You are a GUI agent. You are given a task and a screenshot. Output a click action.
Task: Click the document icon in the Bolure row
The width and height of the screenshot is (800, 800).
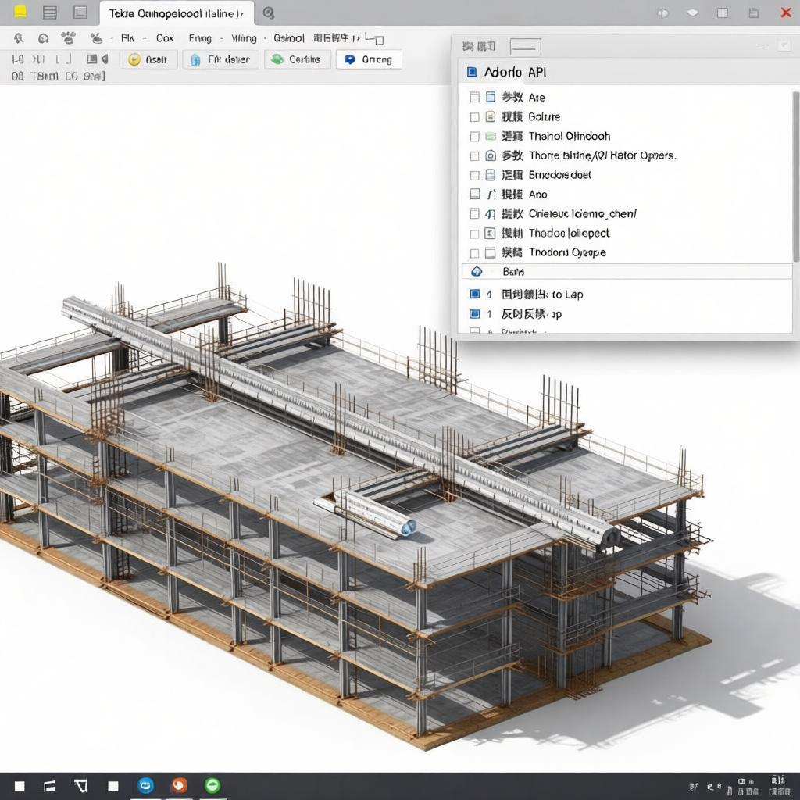click(491, 116)
